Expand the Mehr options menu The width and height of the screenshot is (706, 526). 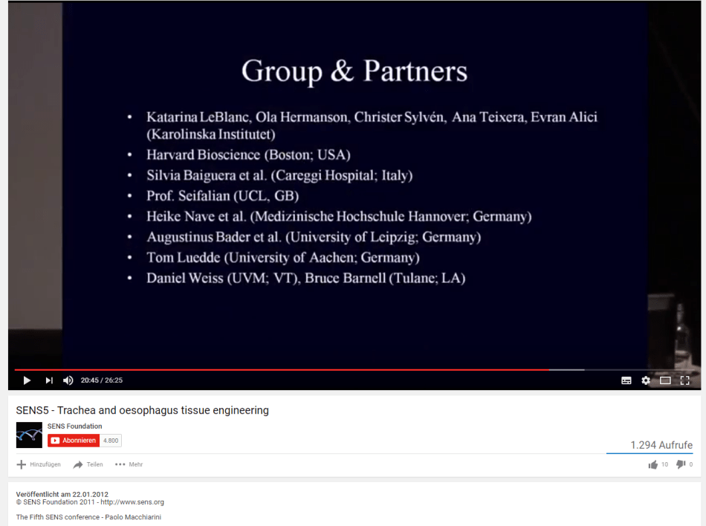pos(129,464)
